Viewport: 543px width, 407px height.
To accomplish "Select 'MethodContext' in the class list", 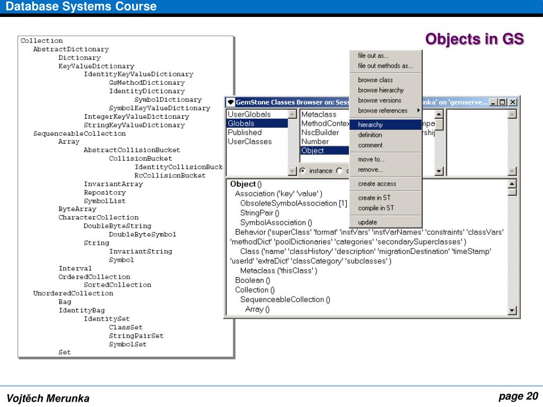I will click(x=325, y=123).
